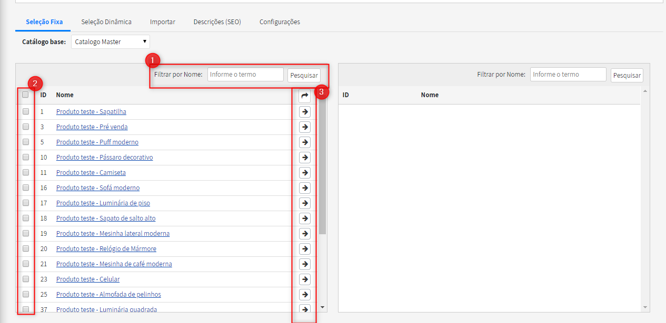The width and height of the screenshot is (666, 323).
Task: Open Produto teste - Puff moderno link
Action: click(x=97, y=142)
